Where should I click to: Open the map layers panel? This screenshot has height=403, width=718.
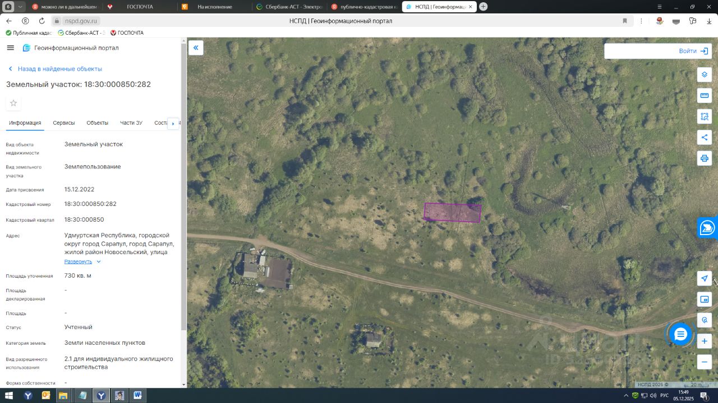tap(705, 74)
